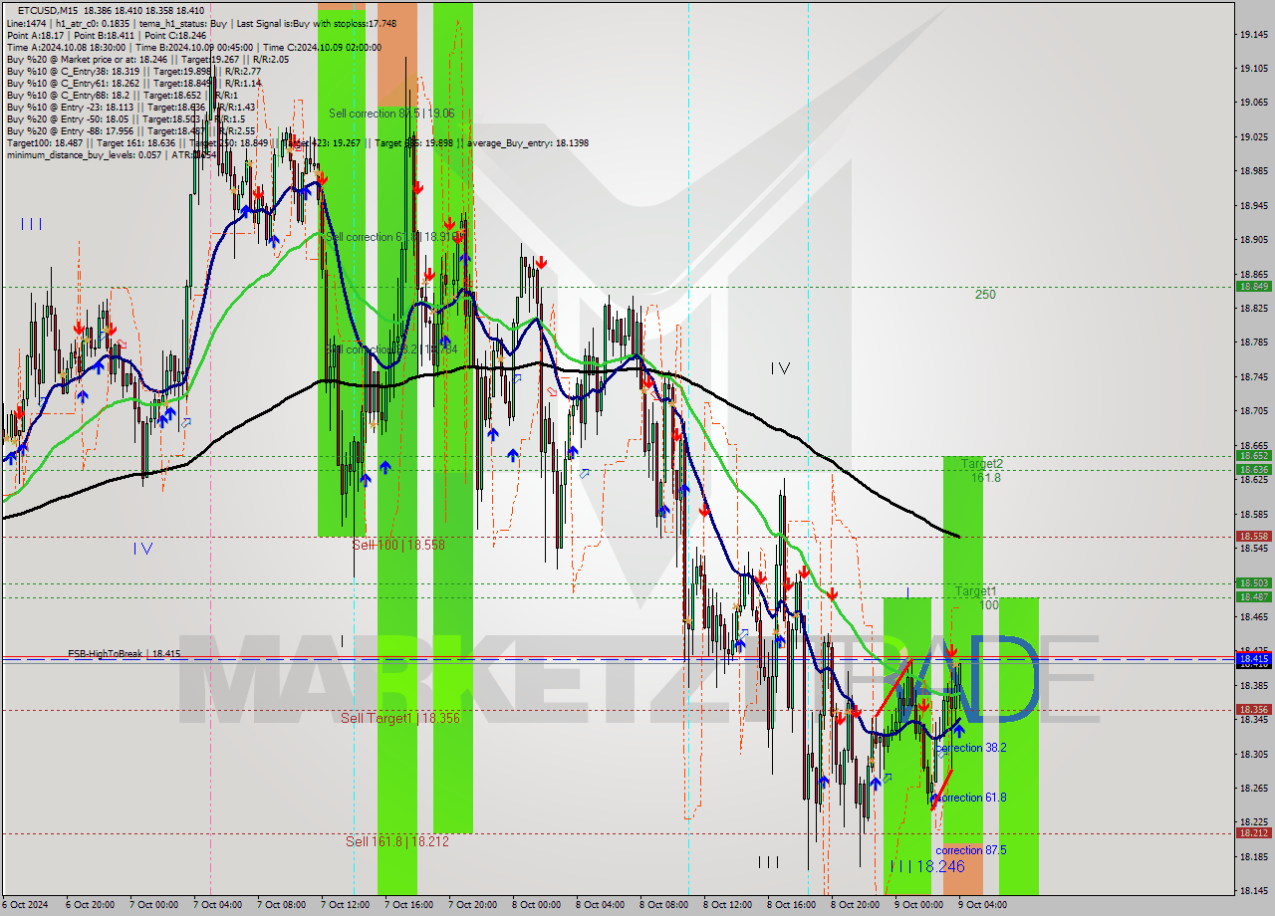Select the 'Sell correction 61.8' chart label
The image size is (1275, 916).
point(391,237)
